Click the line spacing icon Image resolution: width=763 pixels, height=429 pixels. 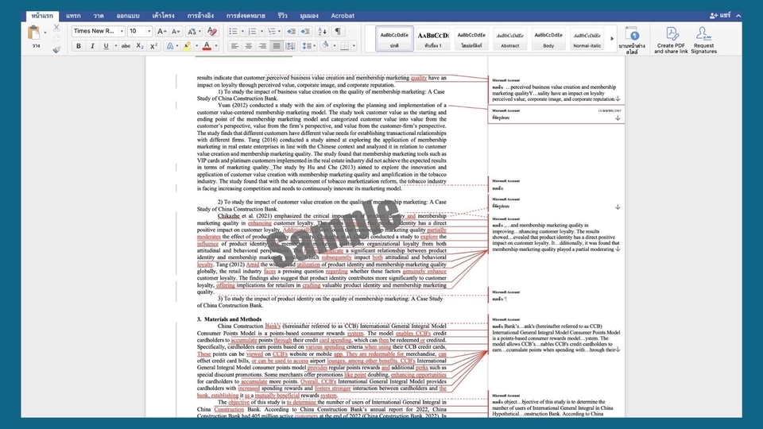[x=306, y=46]
